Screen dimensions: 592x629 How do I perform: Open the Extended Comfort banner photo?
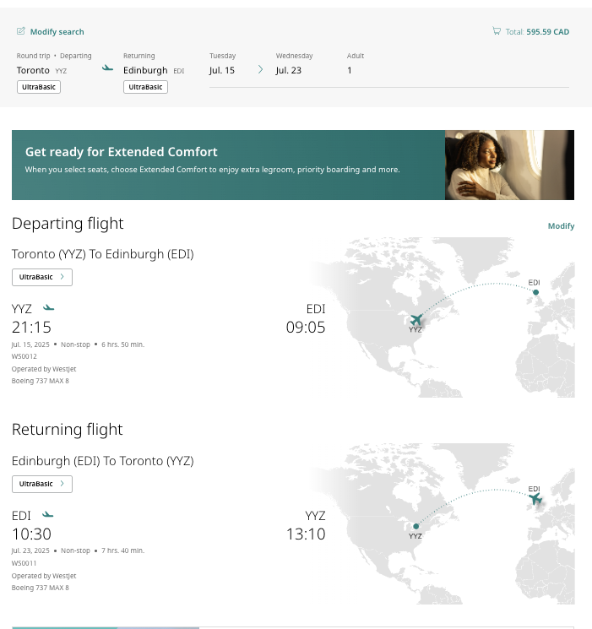click(x=509, y=165)
